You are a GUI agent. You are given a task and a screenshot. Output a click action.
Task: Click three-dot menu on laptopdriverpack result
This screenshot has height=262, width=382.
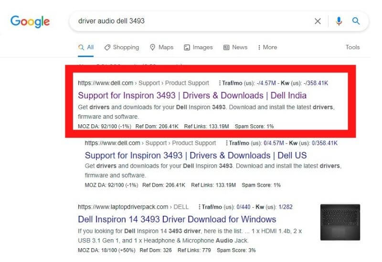tap(199, 207)
